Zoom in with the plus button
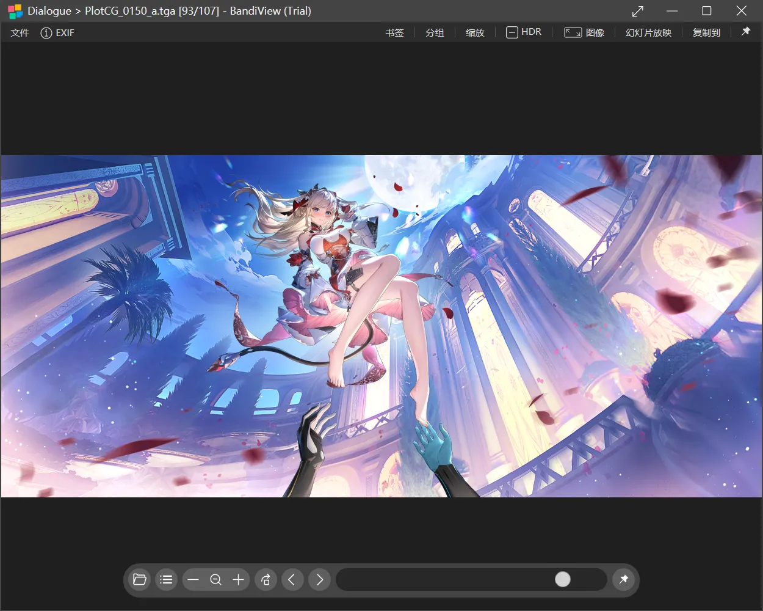 pos(238,580)
